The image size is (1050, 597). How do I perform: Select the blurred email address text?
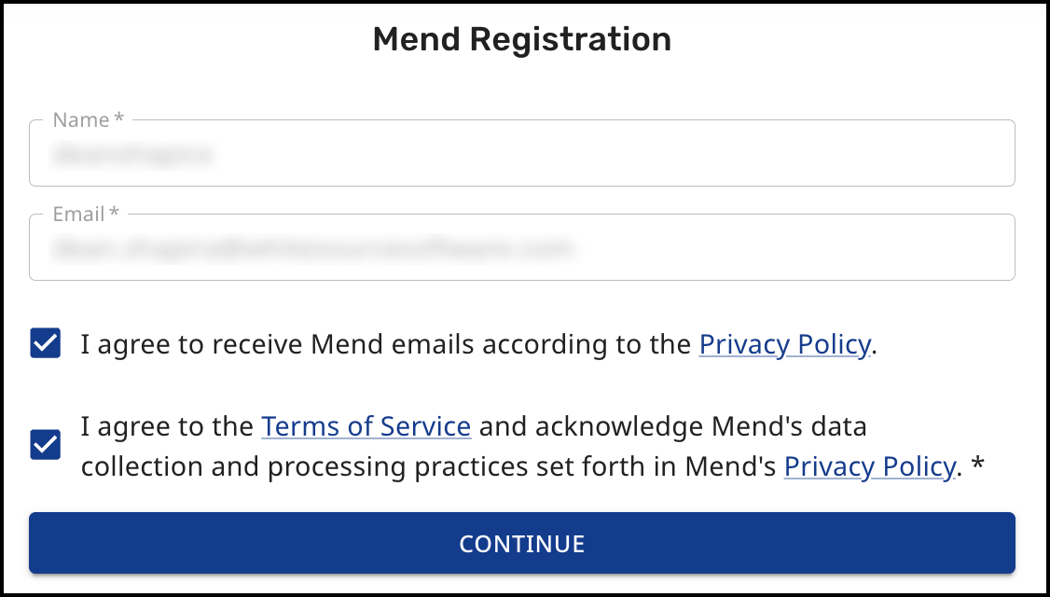pos(311,249)
